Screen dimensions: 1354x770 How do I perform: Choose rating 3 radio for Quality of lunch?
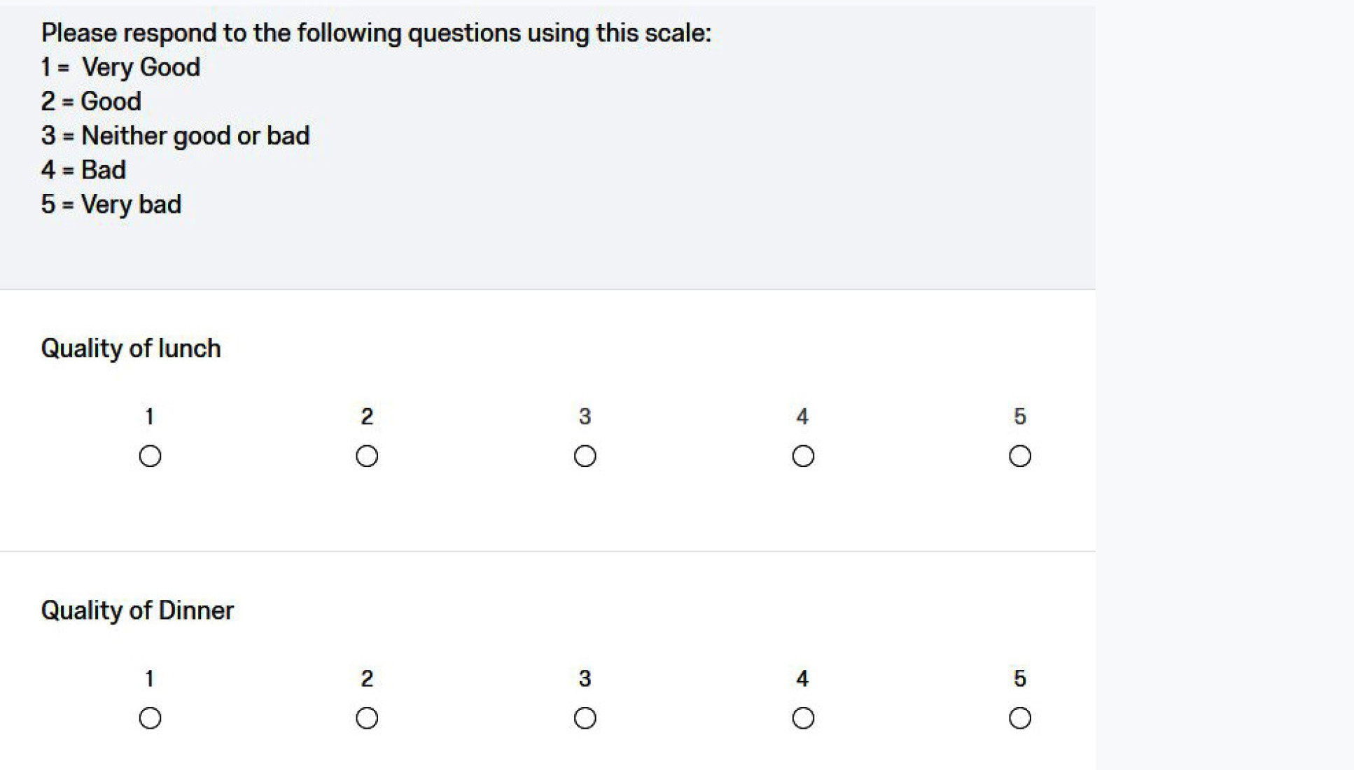tap(585, 456)
